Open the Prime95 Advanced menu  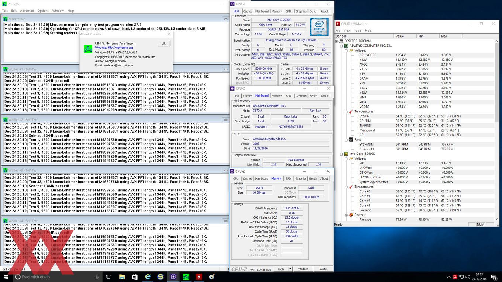click(x=27, y=11)
